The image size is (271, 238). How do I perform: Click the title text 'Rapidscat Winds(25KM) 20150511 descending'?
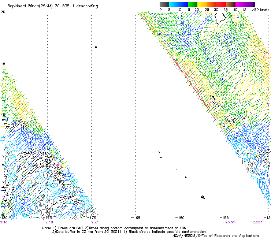coord(52,6)
